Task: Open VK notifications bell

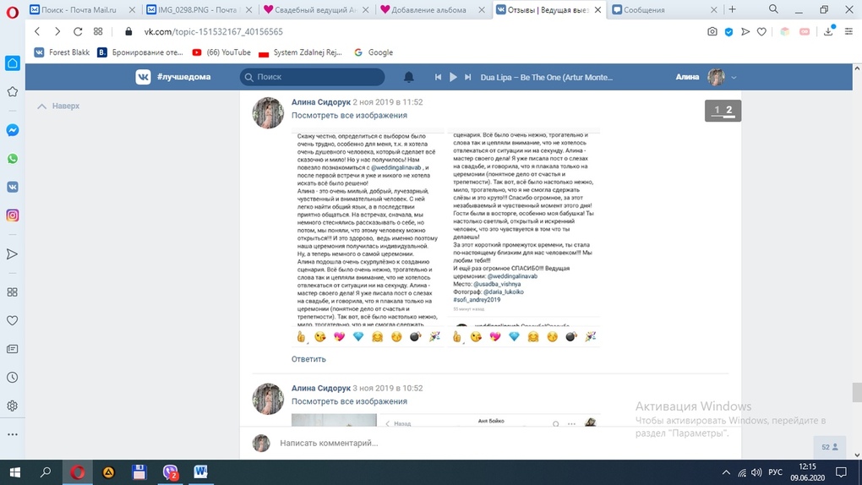Action: click(408, 77)
